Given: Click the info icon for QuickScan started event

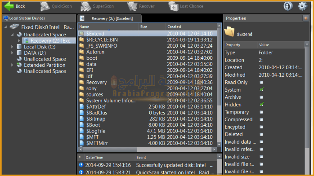Looking at the screenshot, I should pos(81,172).
